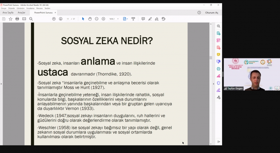Go to the previous page arrow
280x153 pixels.
[54, 19]
